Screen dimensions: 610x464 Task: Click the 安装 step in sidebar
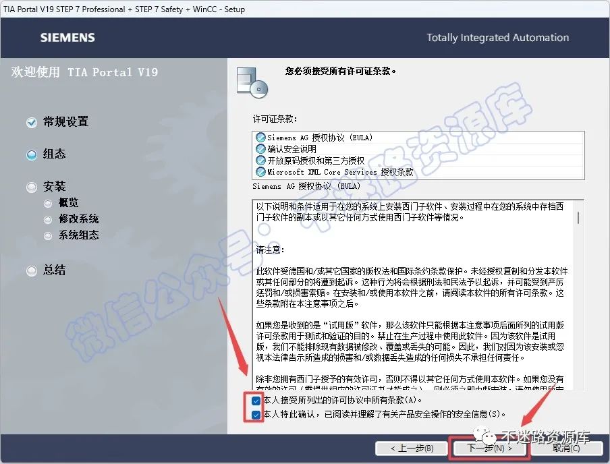click(54, 186)
